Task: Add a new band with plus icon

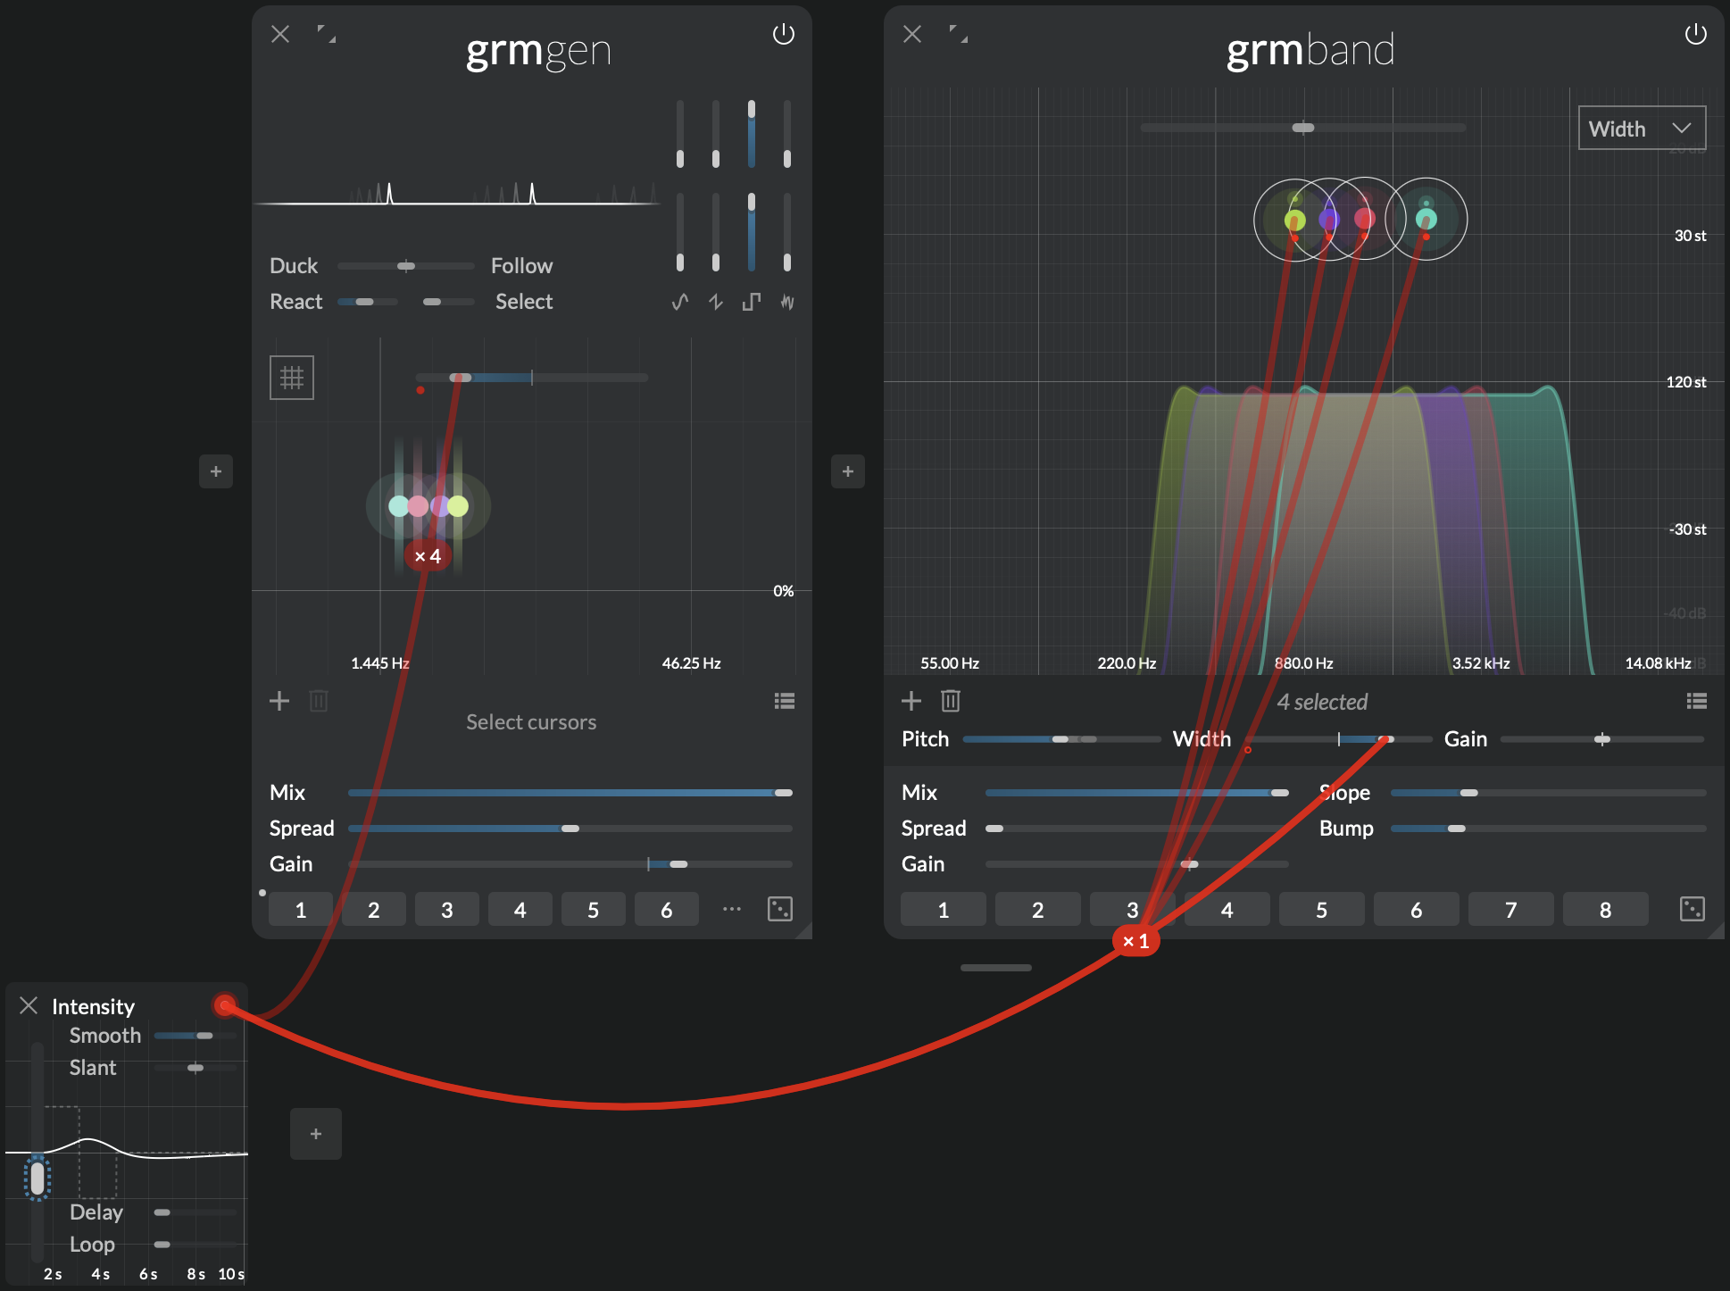Action: point(911,701)
